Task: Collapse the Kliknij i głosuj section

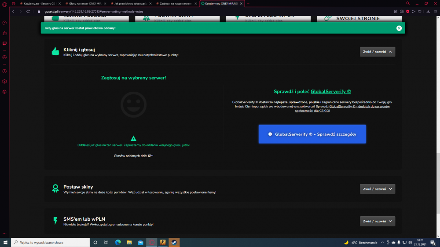Action: pos(378,52)
